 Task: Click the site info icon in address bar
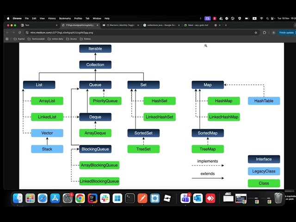click(27, 32)
